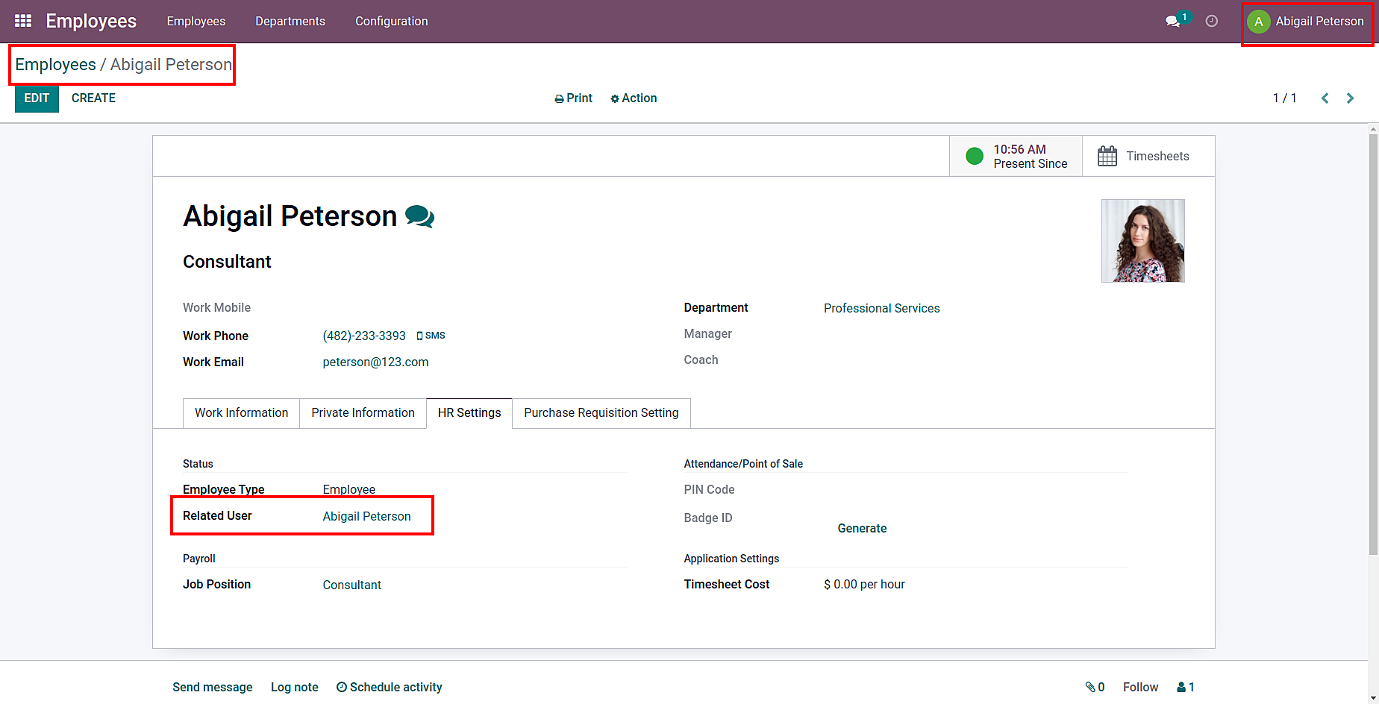This screenshot has height=704, width=1379.
Task: Click the EDIT button
Action: [37, 98]
